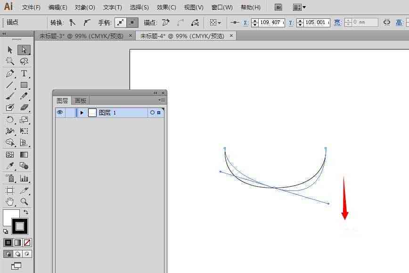This screenshot has width=409, height=273.
Task: Select the Type tool
Action: coord(24,74)
